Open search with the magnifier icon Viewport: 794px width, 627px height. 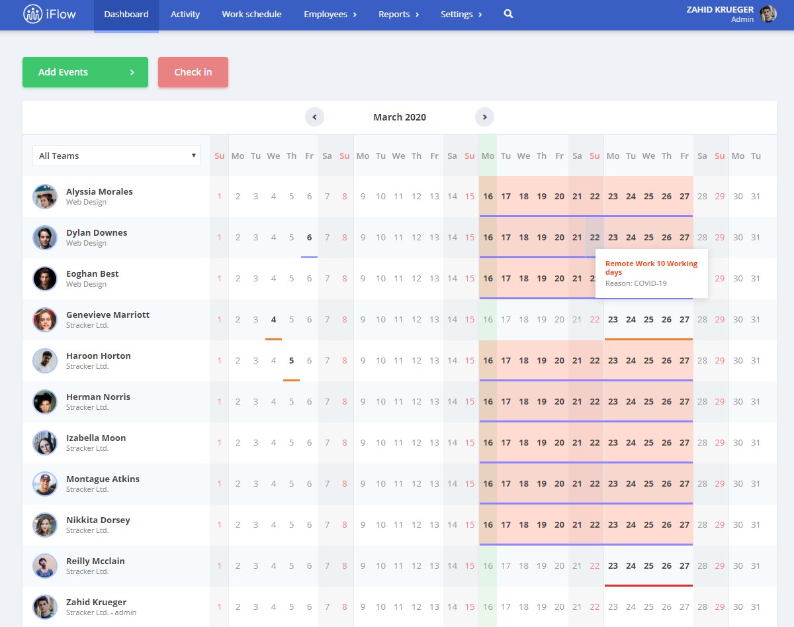pyautogui.click(x=508, y=14)
